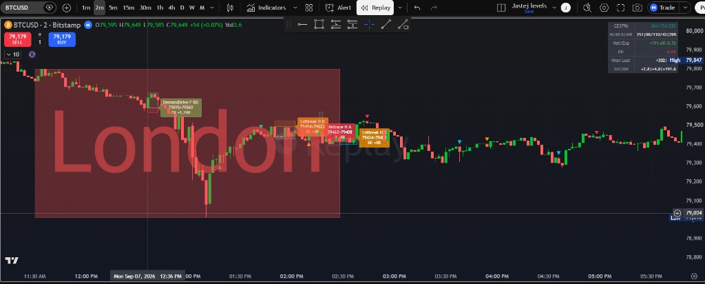The width and height of the screenshot is (705, 284).
Task: Click the Trade button
Action: 663,8
